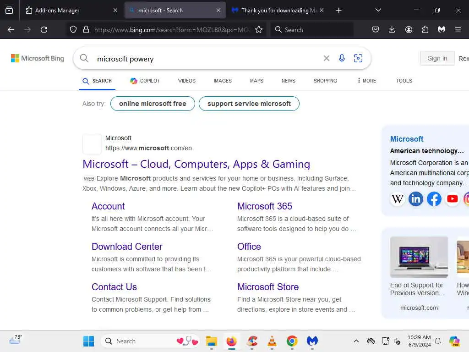Click the Sign in button
The height and width of the screenshot is (352, 469).
[437, 58]
